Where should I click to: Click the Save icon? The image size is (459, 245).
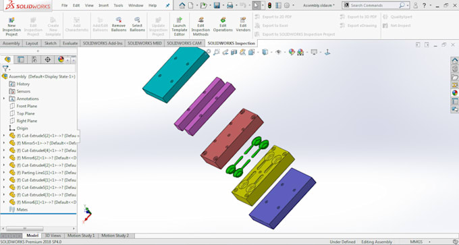click(217, 5)
